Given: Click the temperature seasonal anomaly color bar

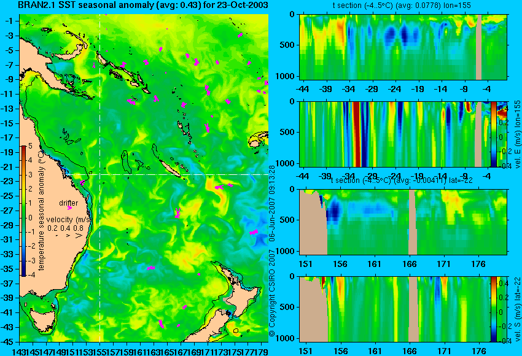Looking at the screenshot, I should (x=24, y=211).
